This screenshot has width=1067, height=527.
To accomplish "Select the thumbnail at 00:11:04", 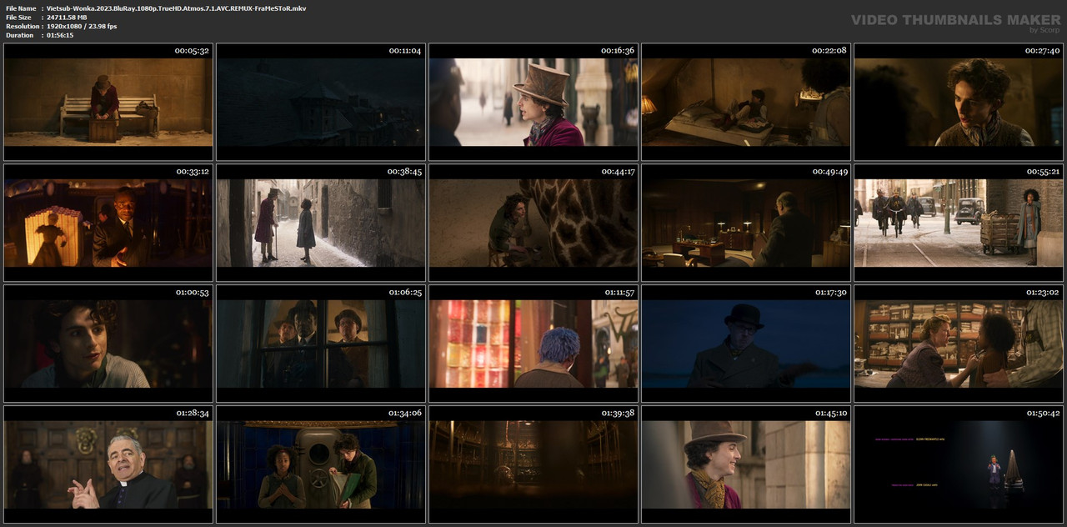I will 321,103.
